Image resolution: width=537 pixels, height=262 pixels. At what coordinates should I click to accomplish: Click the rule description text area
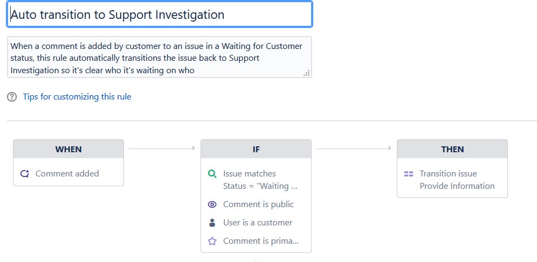(x=160, y=58)
